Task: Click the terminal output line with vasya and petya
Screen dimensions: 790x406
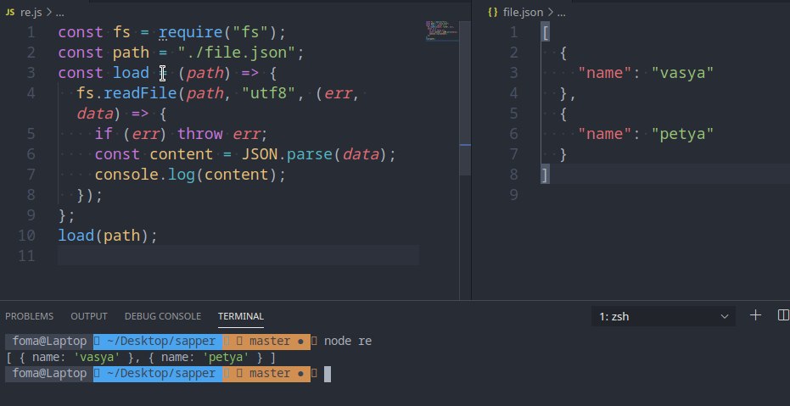Action: click(x=141, y=358)
